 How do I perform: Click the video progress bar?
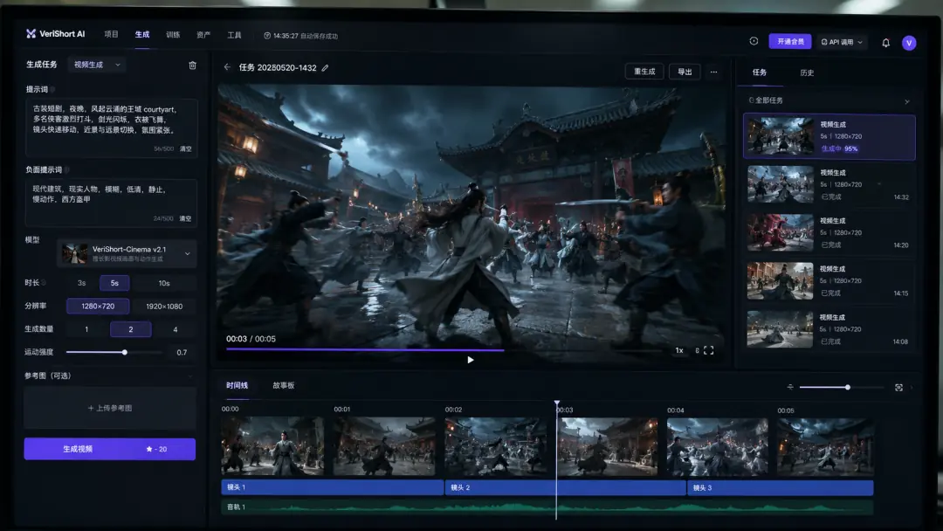[x=445, y=349]
